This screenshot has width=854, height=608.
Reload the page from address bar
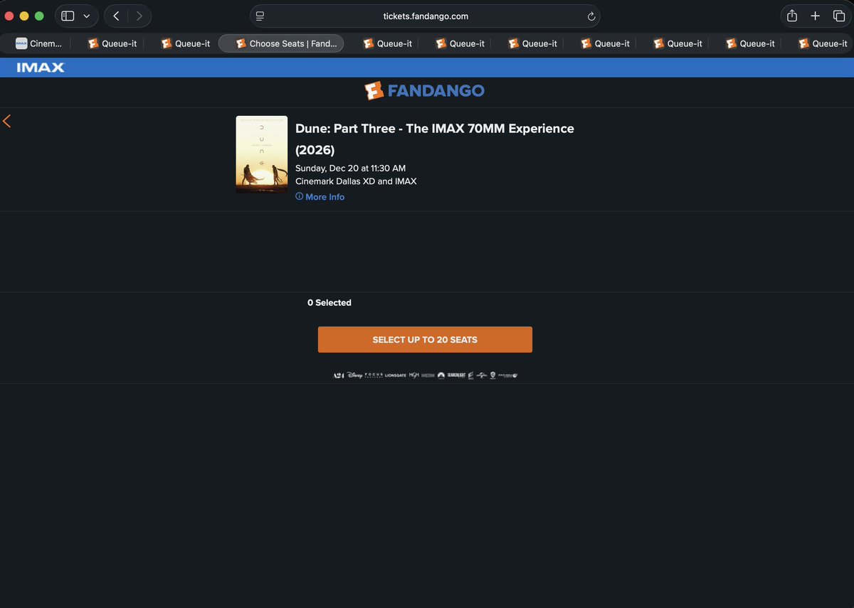[x=591, y=16]
